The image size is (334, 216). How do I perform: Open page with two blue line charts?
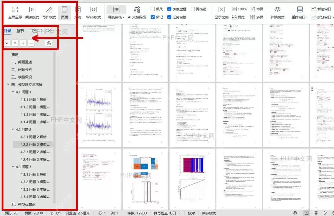[x=99, y=115]
